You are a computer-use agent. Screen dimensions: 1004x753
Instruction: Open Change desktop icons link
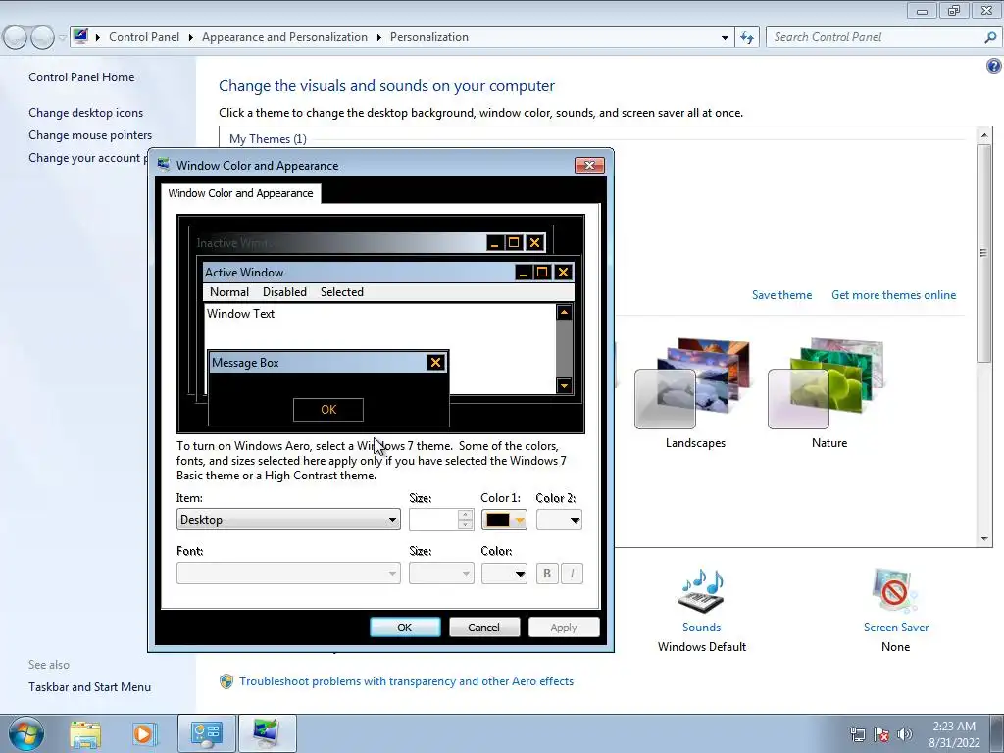[86, 113]
